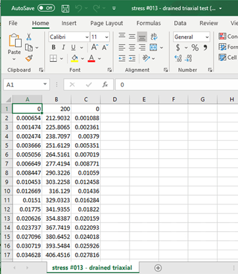238x274 pixels.
Task: Open the Clipboard pane launcher
Action: coord(41,70)
